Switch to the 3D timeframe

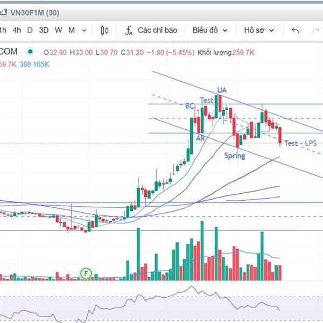point(44,30)
